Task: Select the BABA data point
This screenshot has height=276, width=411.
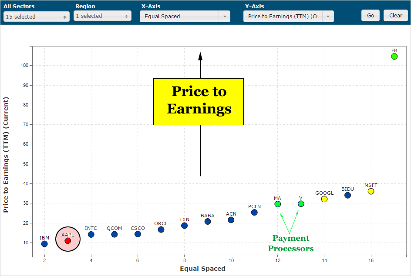Action: pyautogui.click(x=208, y=222)
